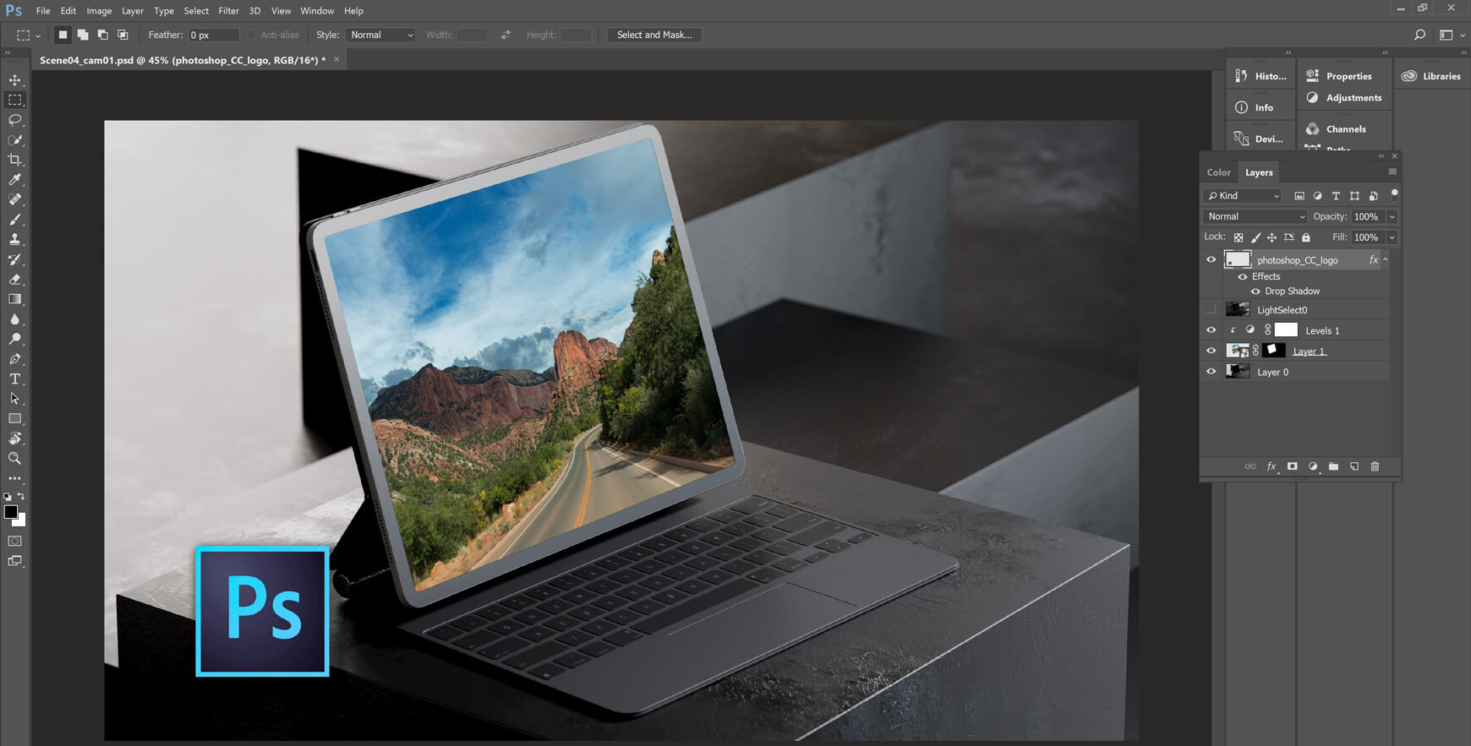Screen dimensions: 1471x746
Task: Select the Eraser tool
Action: [x=15, y=280]
